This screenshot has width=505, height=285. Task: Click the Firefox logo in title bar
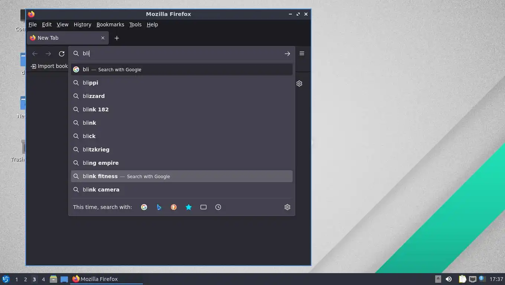31,14
